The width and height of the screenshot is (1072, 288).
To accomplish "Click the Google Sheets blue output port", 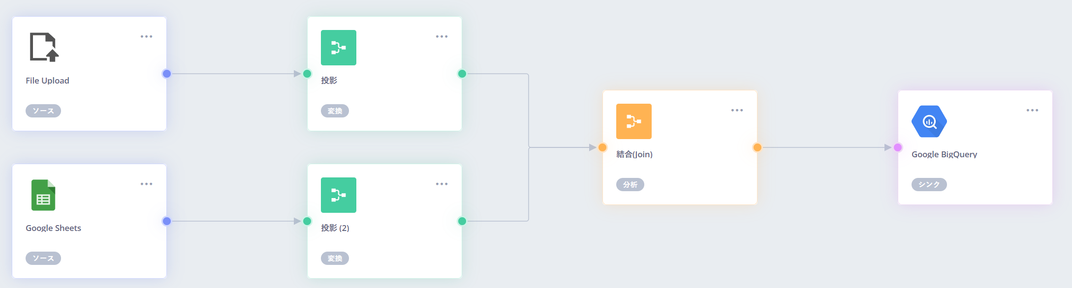I will coord(167,221).
